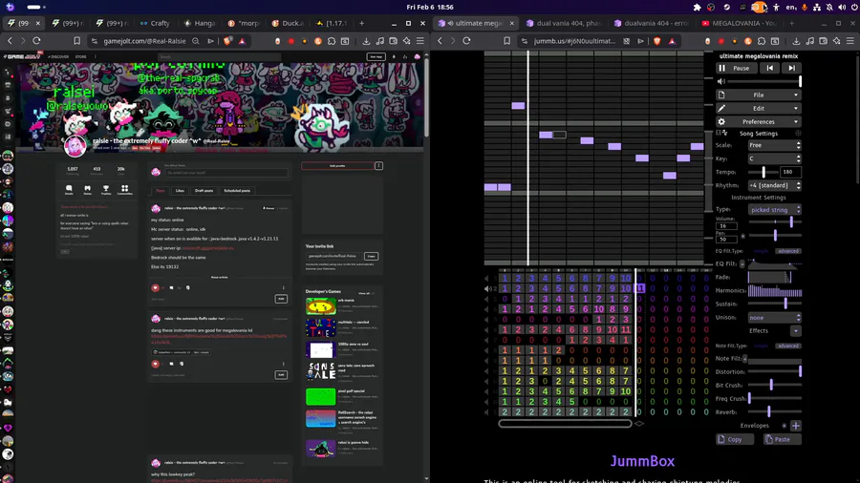Click the JummBox volume speaker icon
860x483 pixels.
click(x=721, y=81)
